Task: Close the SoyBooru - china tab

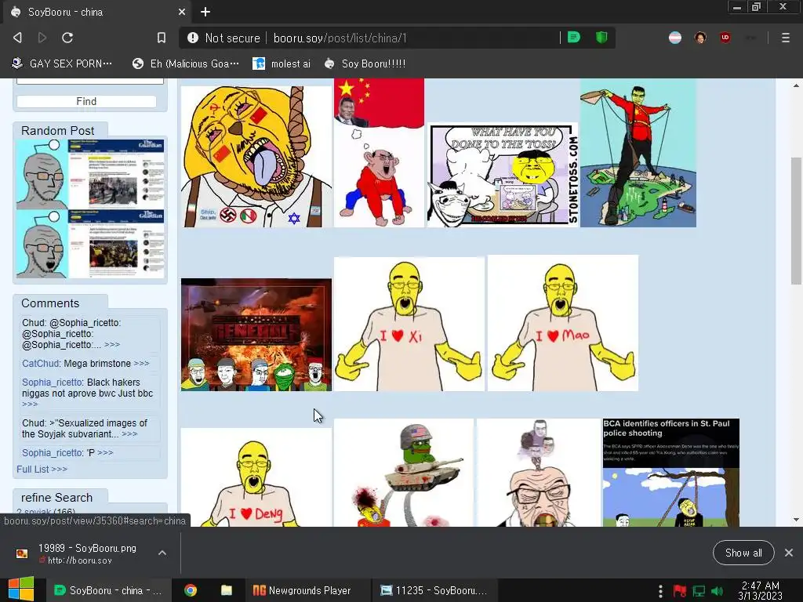Action: 182,12
